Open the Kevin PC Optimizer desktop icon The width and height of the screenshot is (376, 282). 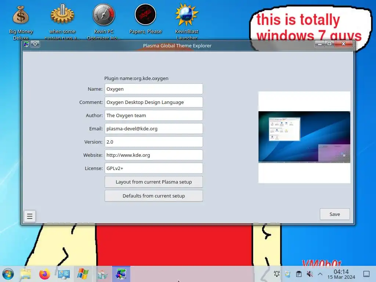pos(104,21)
